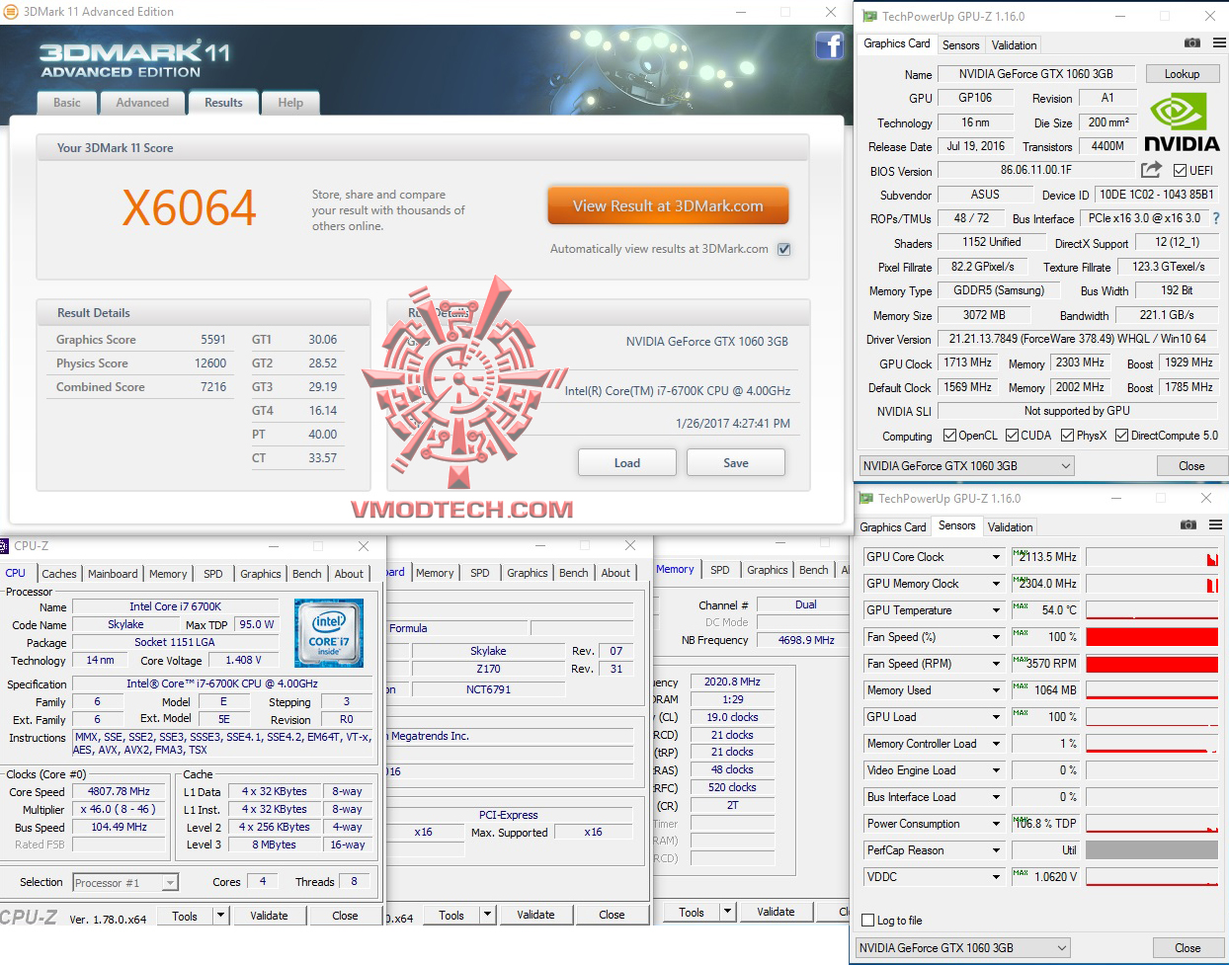Open GPU selection dropdown in top GPU-Z window
Viewport: 1229px width, 965px height.
pyautogui.click(x=966, y=466)
